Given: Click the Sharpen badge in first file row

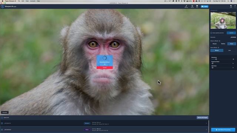Looking at the screenshot, I should [87, 123].
